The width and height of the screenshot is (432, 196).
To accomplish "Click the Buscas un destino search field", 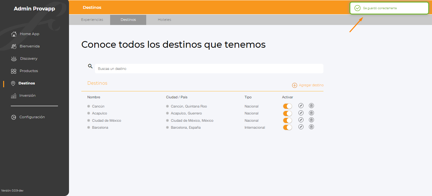I will [x=209, y=69].
